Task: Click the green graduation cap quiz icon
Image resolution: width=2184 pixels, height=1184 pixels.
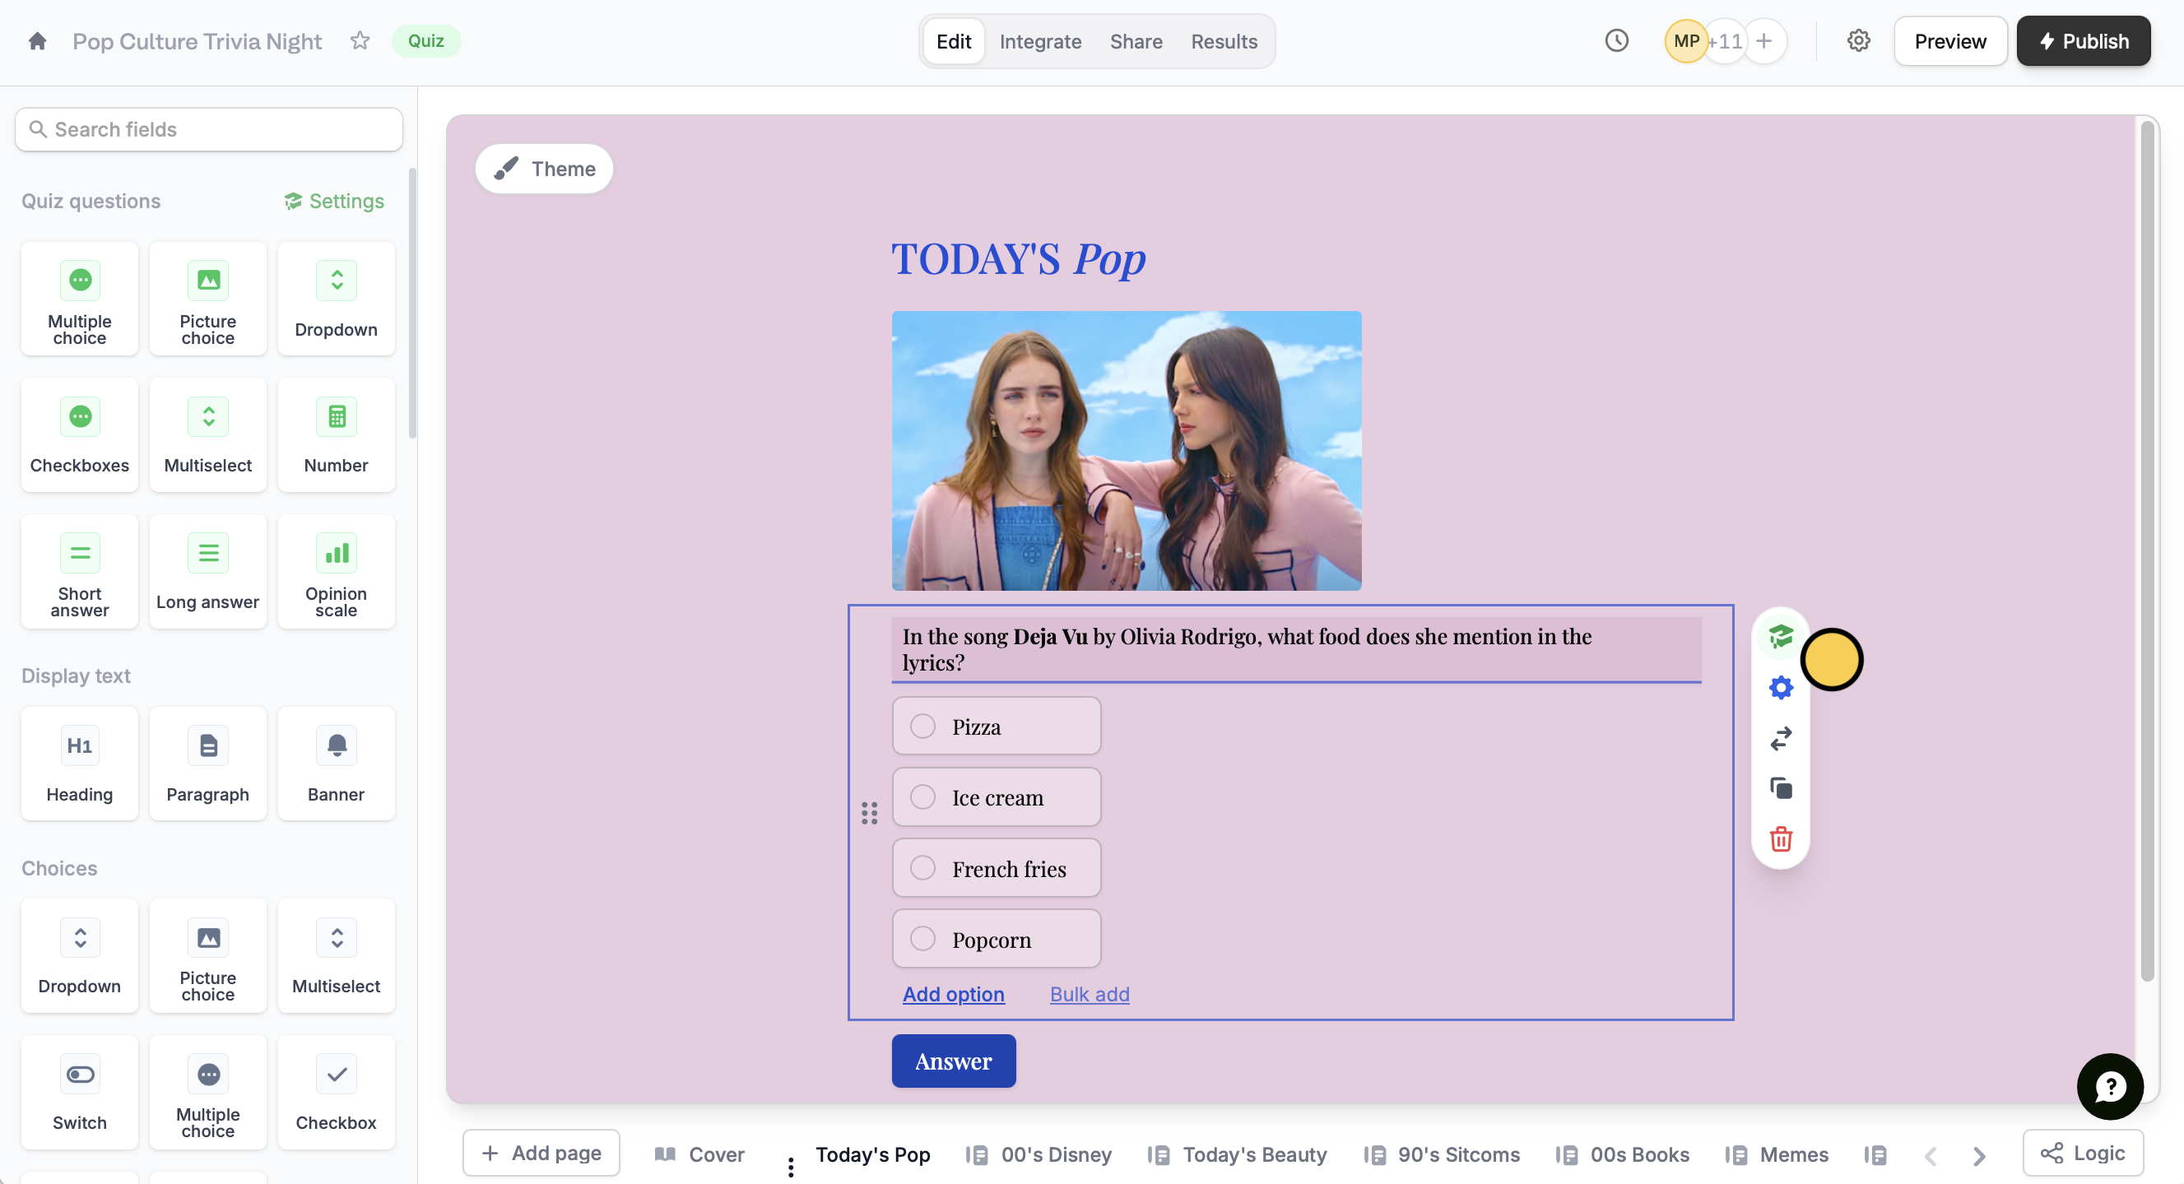Action: pos(1781,637)
